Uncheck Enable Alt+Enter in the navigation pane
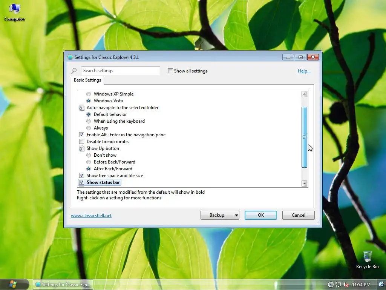 coord(81,135)
